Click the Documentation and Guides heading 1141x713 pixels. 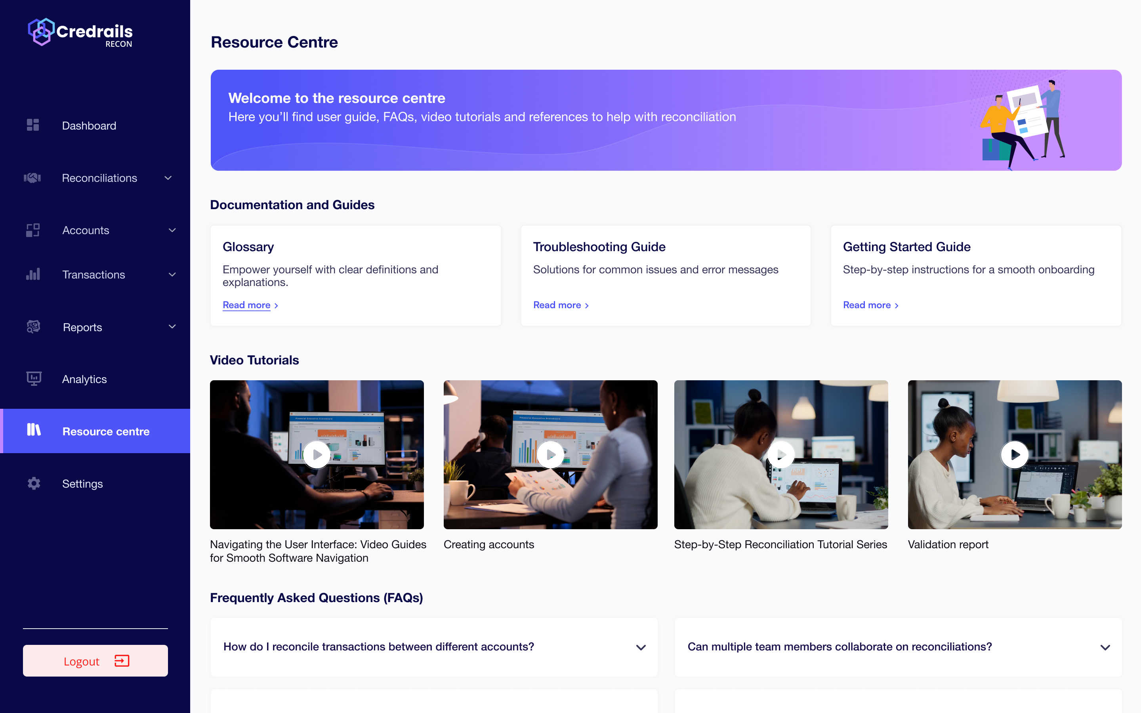pyautogui.click(x=292, y=205)
